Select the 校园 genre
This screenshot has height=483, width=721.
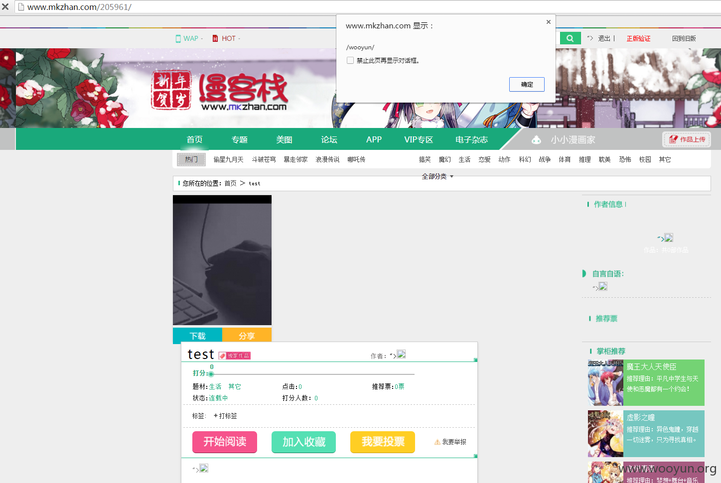(x=645, y=159)
